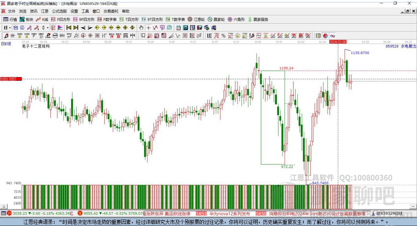Open the P数字表 tool
417x226 pixels.
click(x=107, y=20)
